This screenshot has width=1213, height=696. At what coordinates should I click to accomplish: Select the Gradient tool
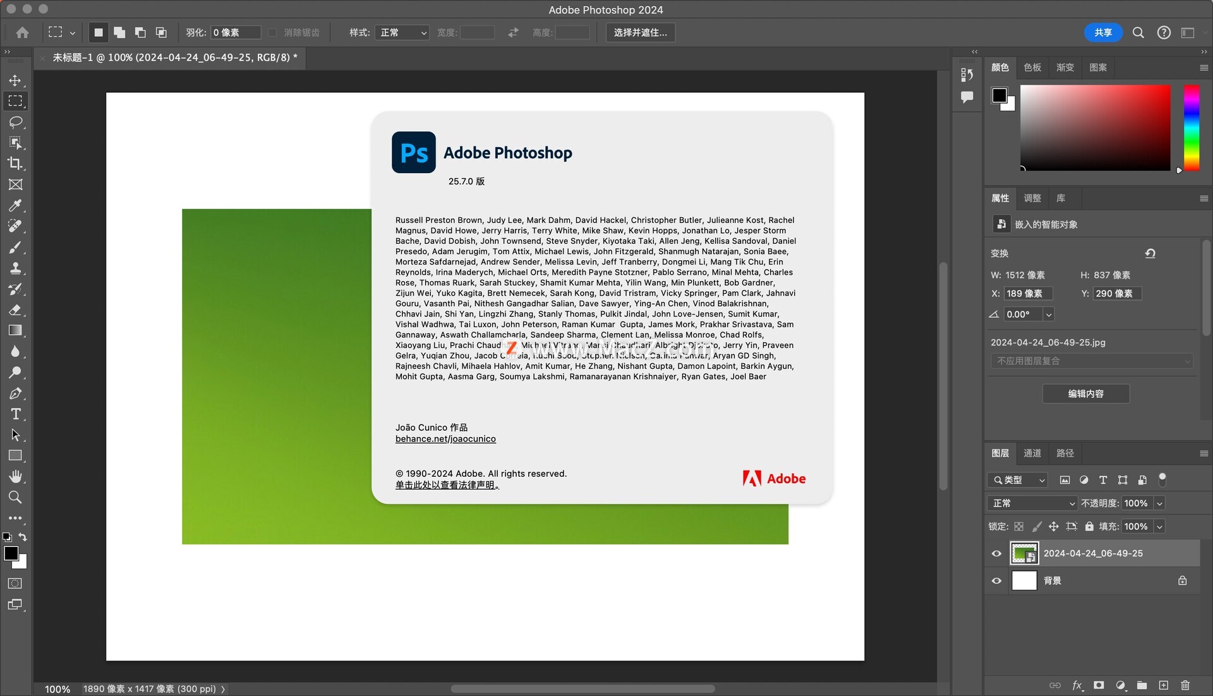coord(15,330)
